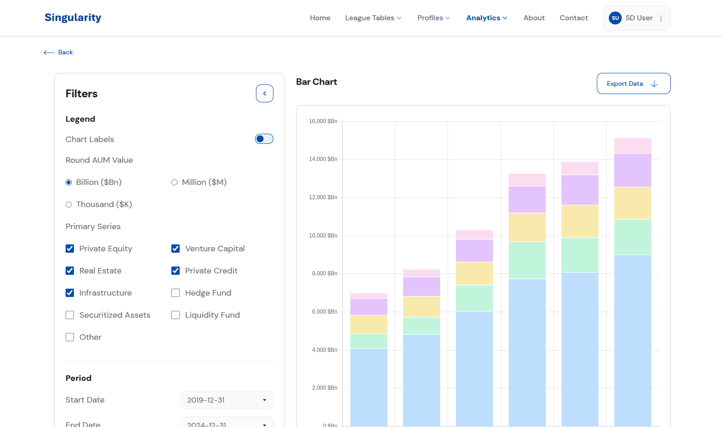Expand the League Tables menu
Viewport: 722px width, 427px height.
pyautogui.click(x=373, y=18)
